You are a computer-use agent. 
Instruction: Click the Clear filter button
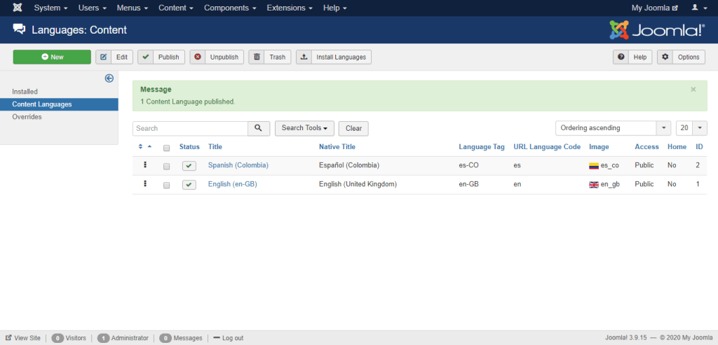[353, 128]
